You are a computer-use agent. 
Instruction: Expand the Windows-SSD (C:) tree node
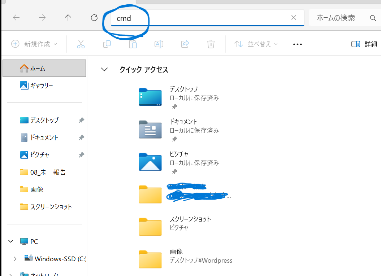pos(15,259)
